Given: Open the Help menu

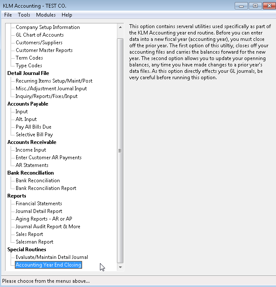Looking at the screenshot, I should 67,15.
